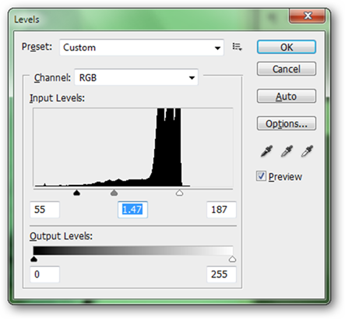Apply Auto levels adjustment

point(287,96)
